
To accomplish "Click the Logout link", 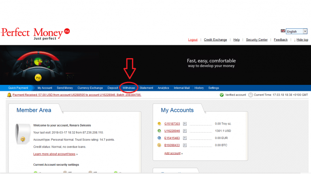I will point(193,40).
